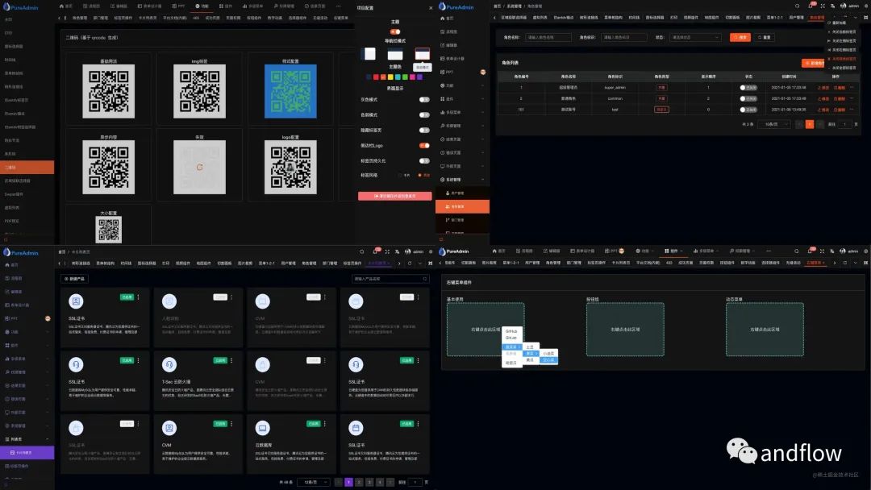
Task: Open three-dot menu on first SSL证书 card
Action: click(x=139, y=297)
